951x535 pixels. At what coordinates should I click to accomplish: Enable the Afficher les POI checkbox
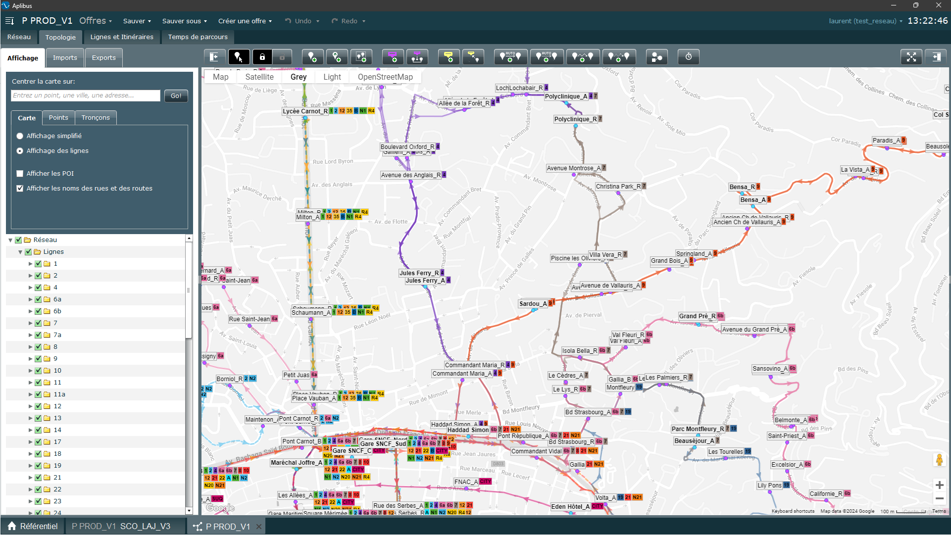20,174
